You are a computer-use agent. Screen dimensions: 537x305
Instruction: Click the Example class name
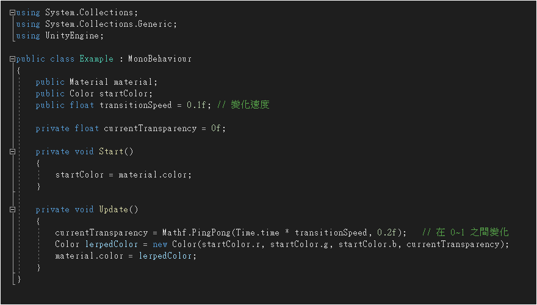[x=96, y=59]
